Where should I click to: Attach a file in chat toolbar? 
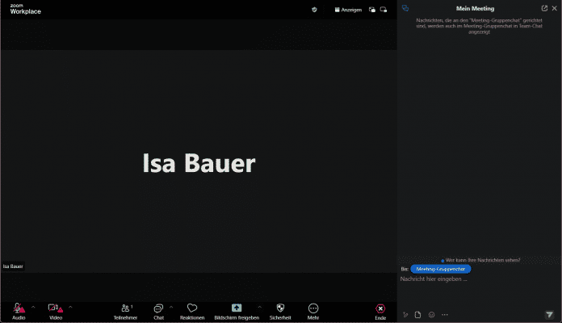[418, 314]
